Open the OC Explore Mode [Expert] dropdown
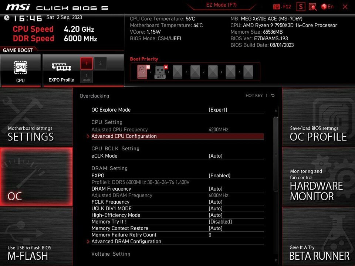Screen dimensions: 355x266 coord(218,110)
